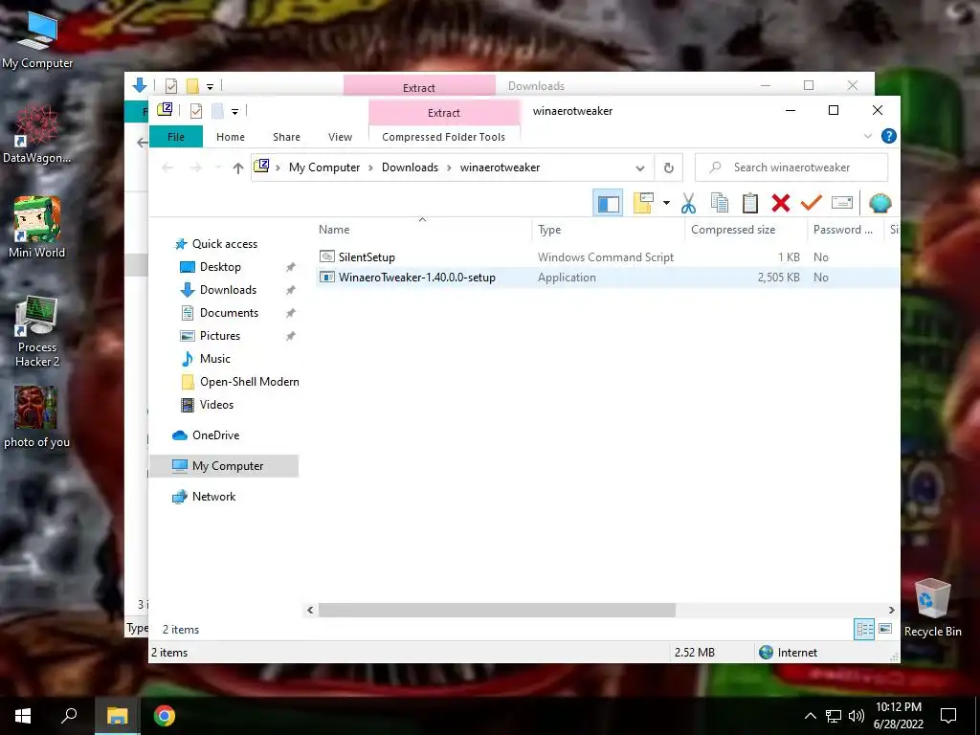Open Music in navigation pane
This screenshot has height=735, width=980.
(x=215, y=359)
